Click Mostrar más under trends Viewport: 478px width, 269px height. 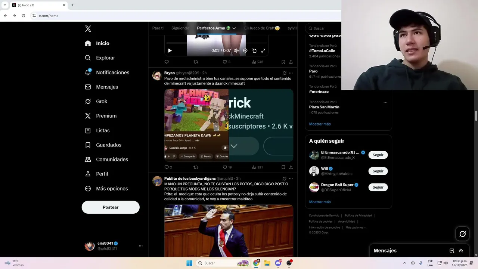coord(320,124)
